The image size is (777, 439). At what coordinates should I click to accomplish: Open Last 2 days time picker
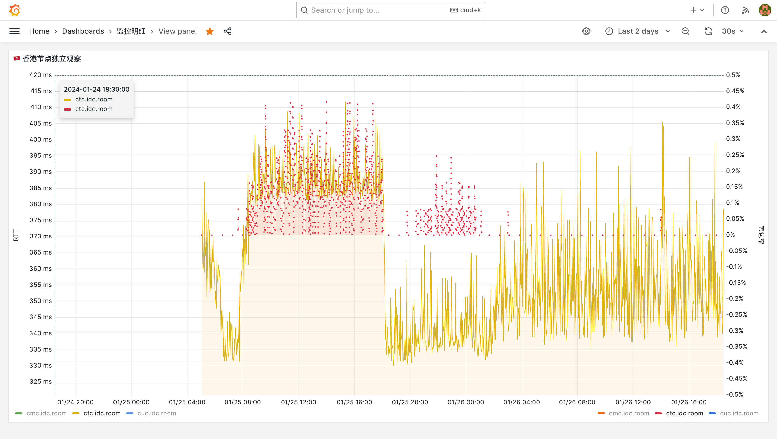[638, 31]
